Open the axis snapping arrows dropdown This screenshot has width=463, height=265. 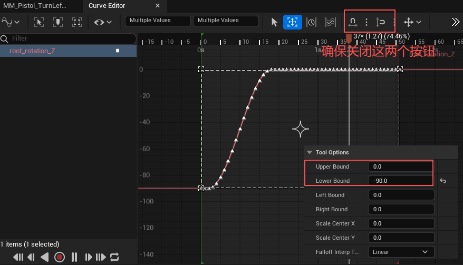click(412, 22)
